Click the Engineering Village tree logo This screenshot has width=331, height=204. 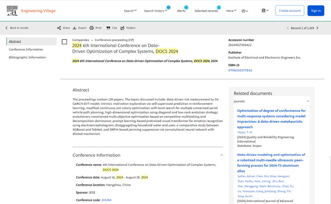[12, 11]
